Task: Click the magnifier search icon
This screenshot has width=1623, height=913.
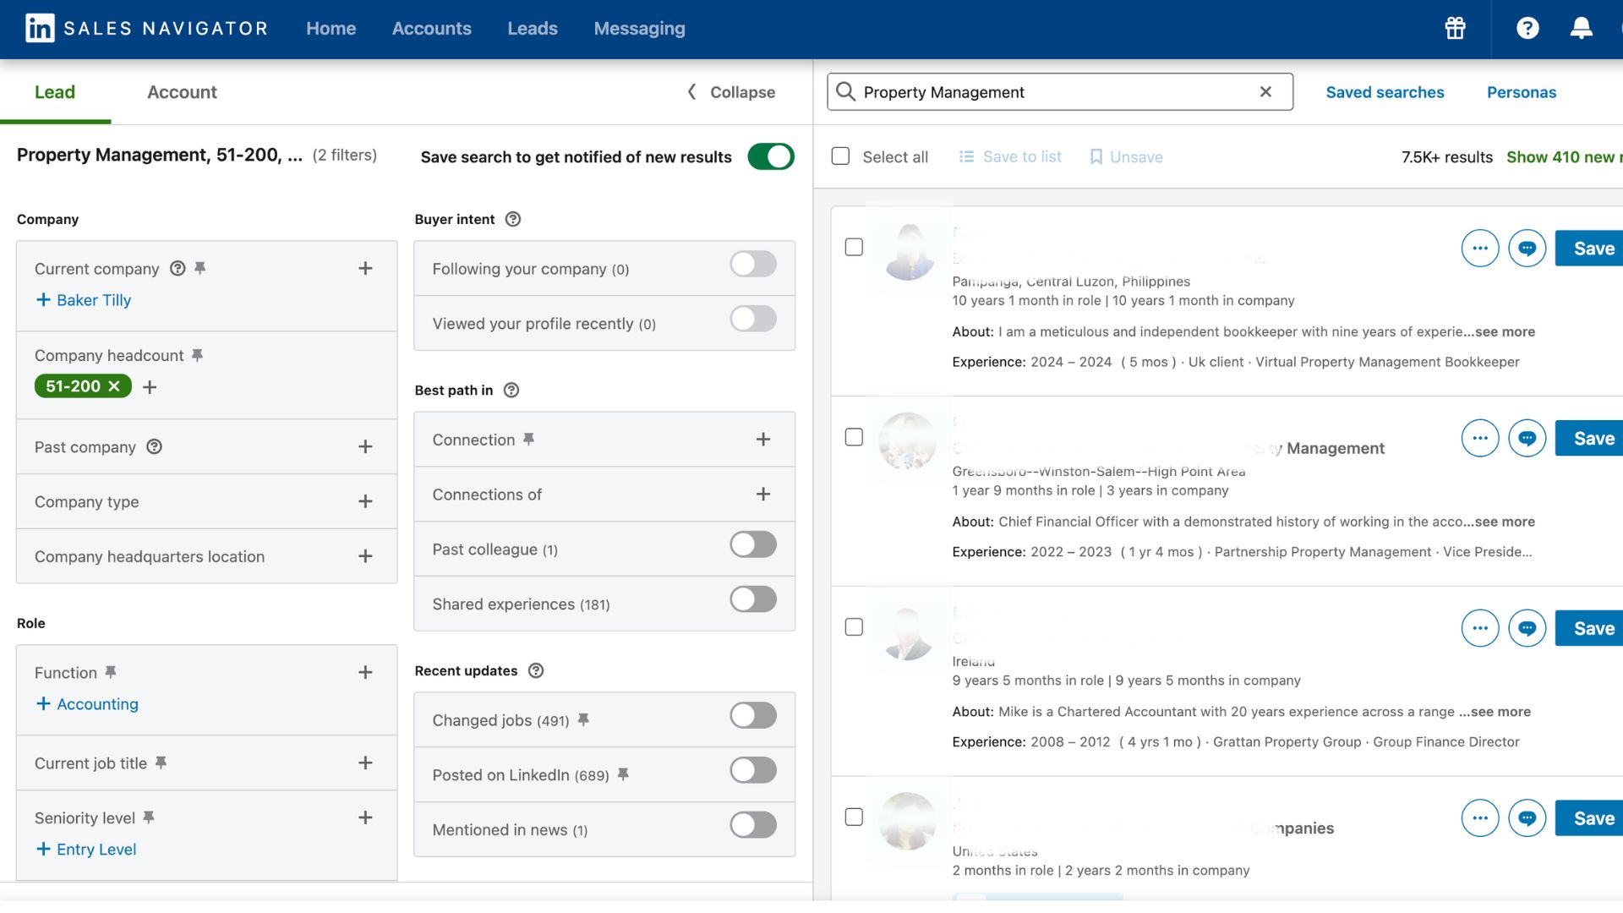Action: (x=845, y=91)
